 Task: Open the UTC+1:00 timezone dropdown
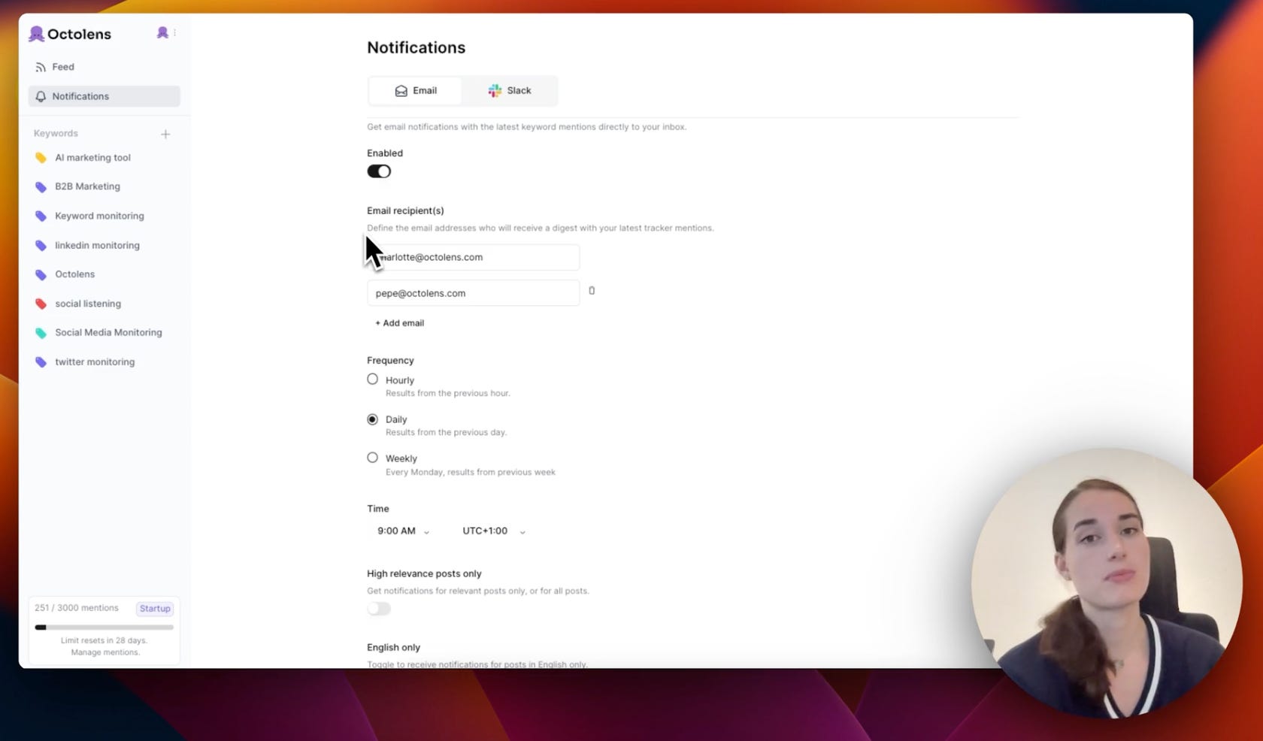493,531
